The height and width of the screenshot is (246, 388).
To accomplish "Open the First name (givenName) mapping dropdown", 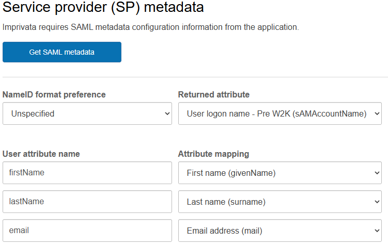I will click(x=280, y=173).
